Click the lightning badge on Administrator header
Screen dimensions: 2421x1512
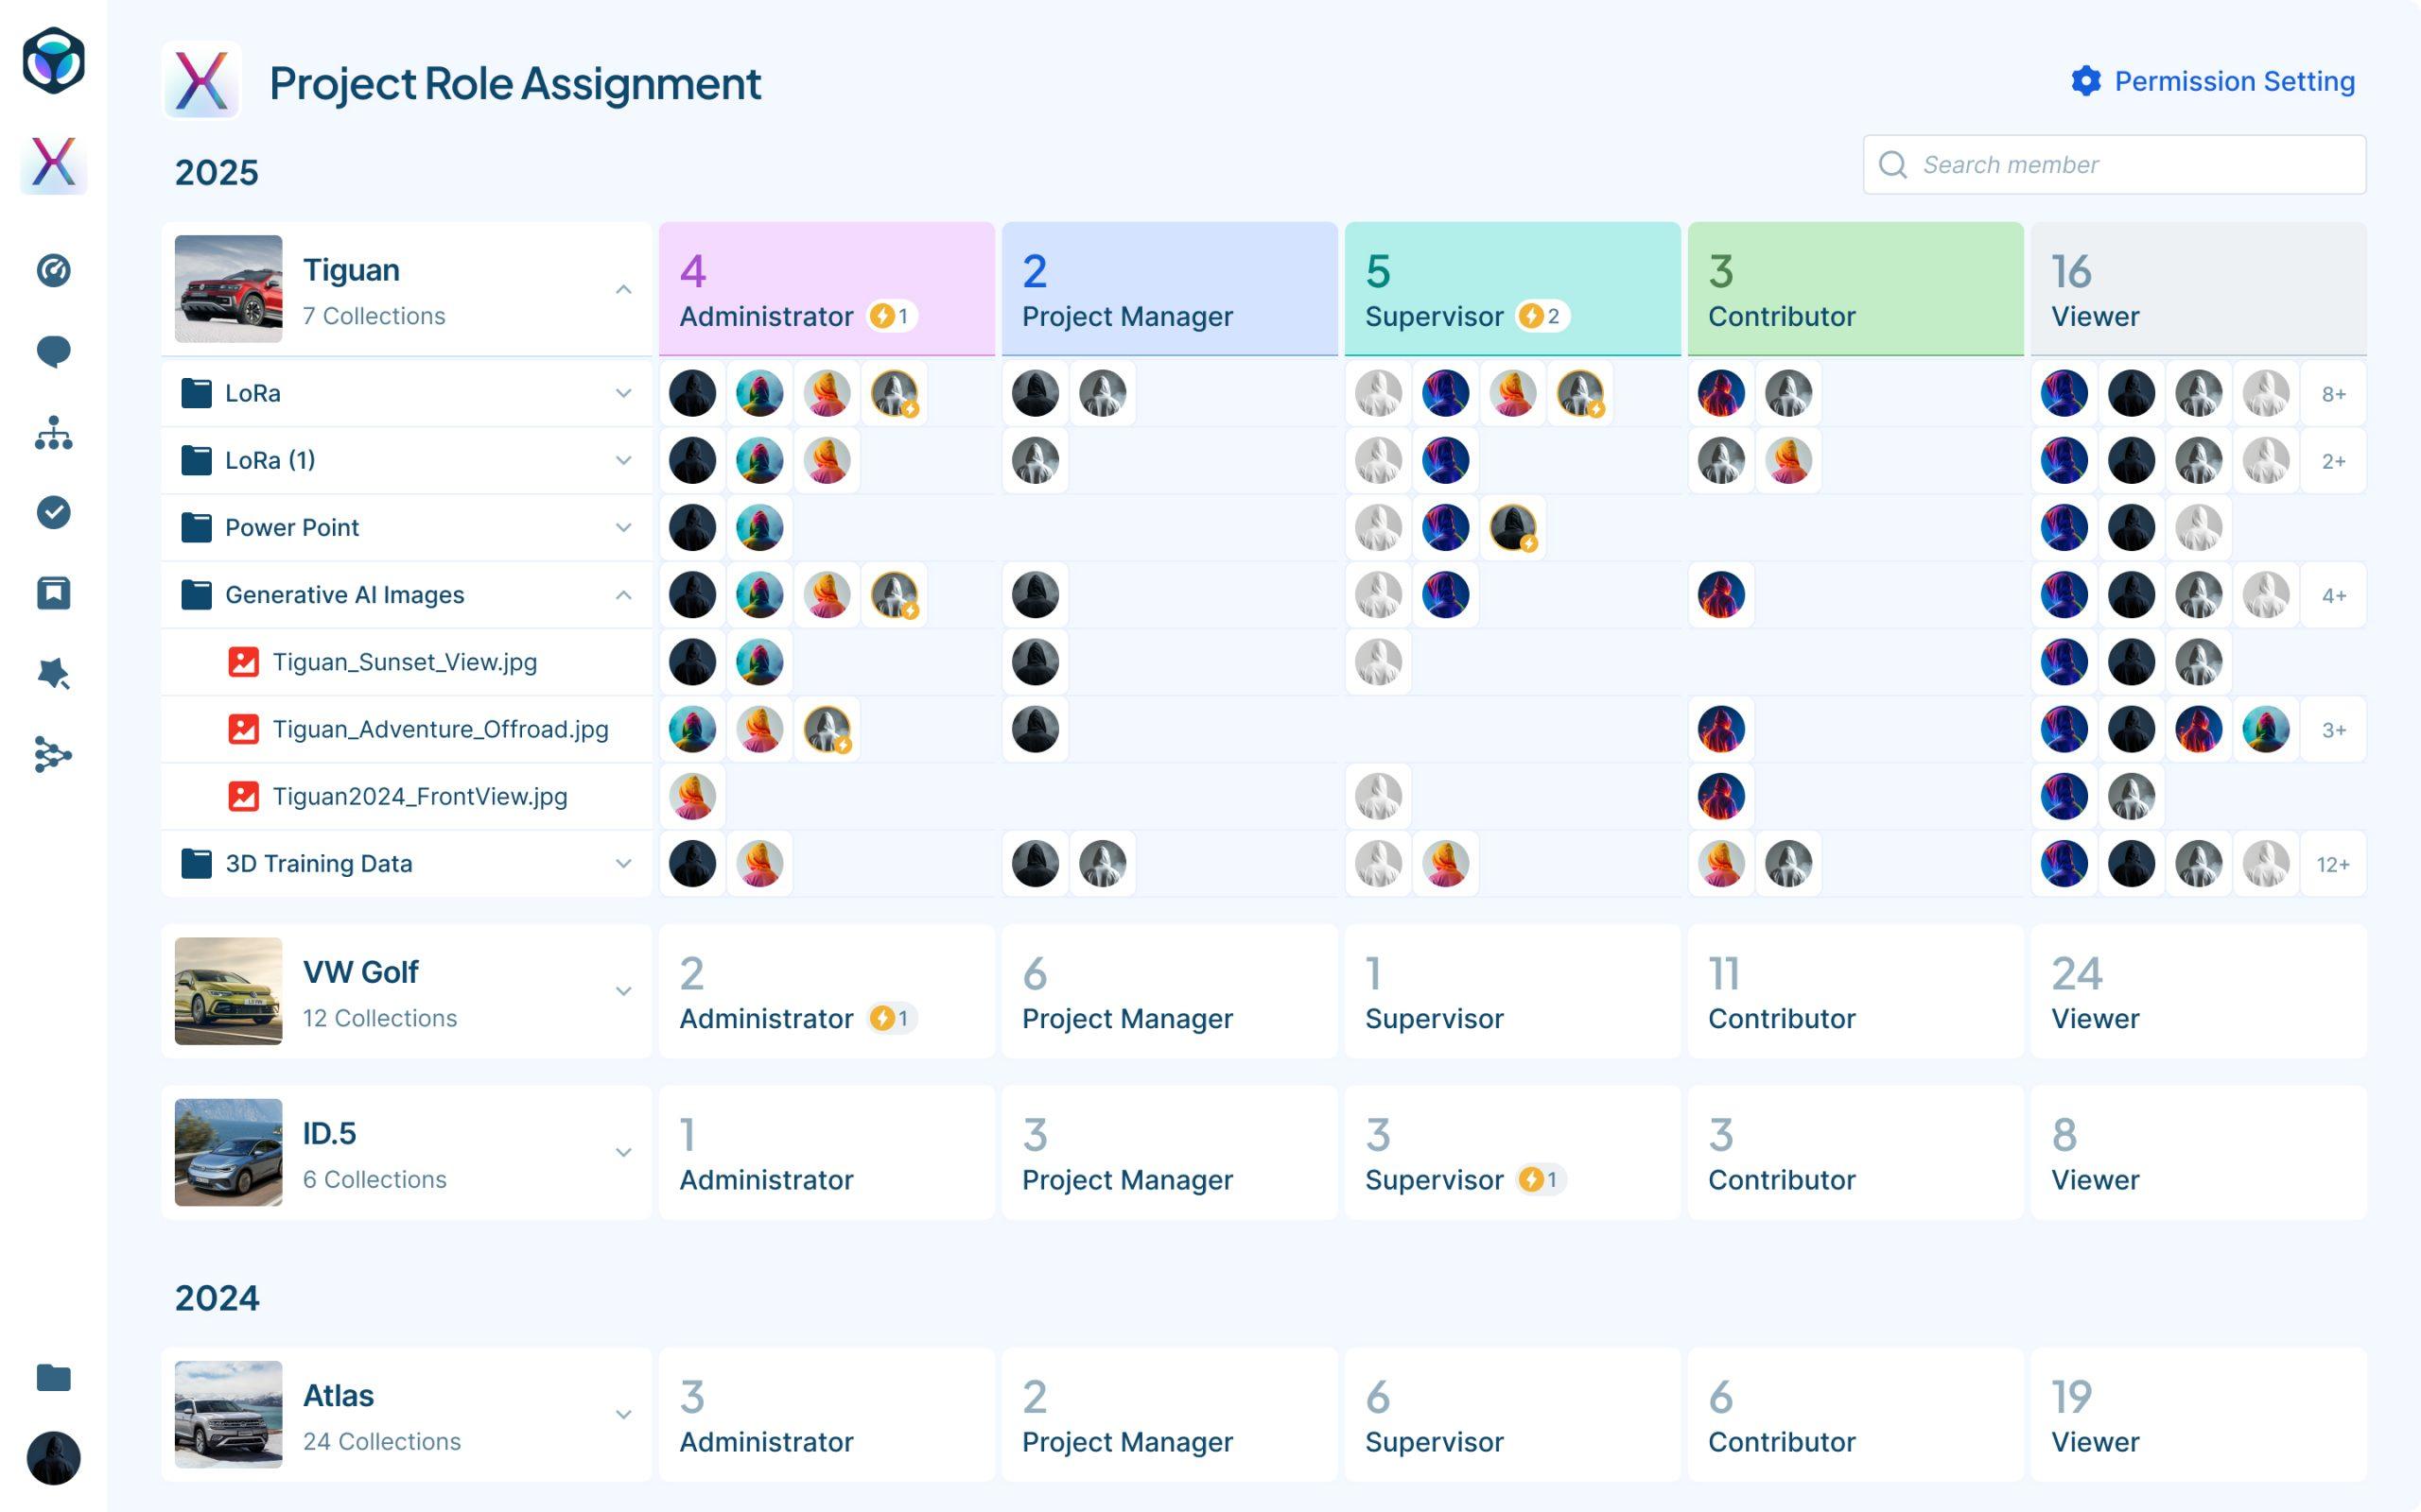[886, 316]
